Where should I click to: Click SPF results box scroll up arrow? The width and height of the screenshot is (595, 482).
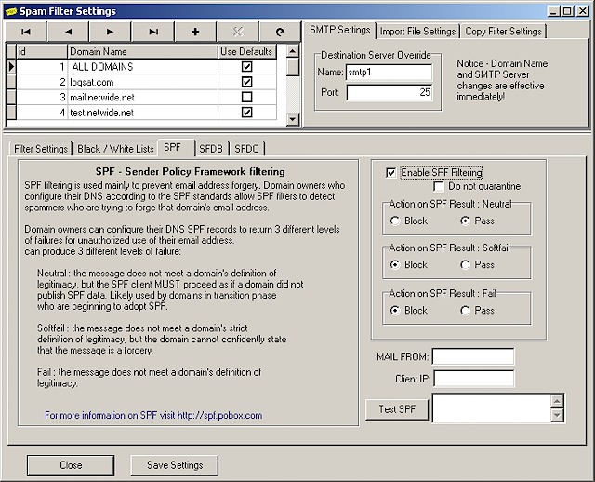point(558,401)
